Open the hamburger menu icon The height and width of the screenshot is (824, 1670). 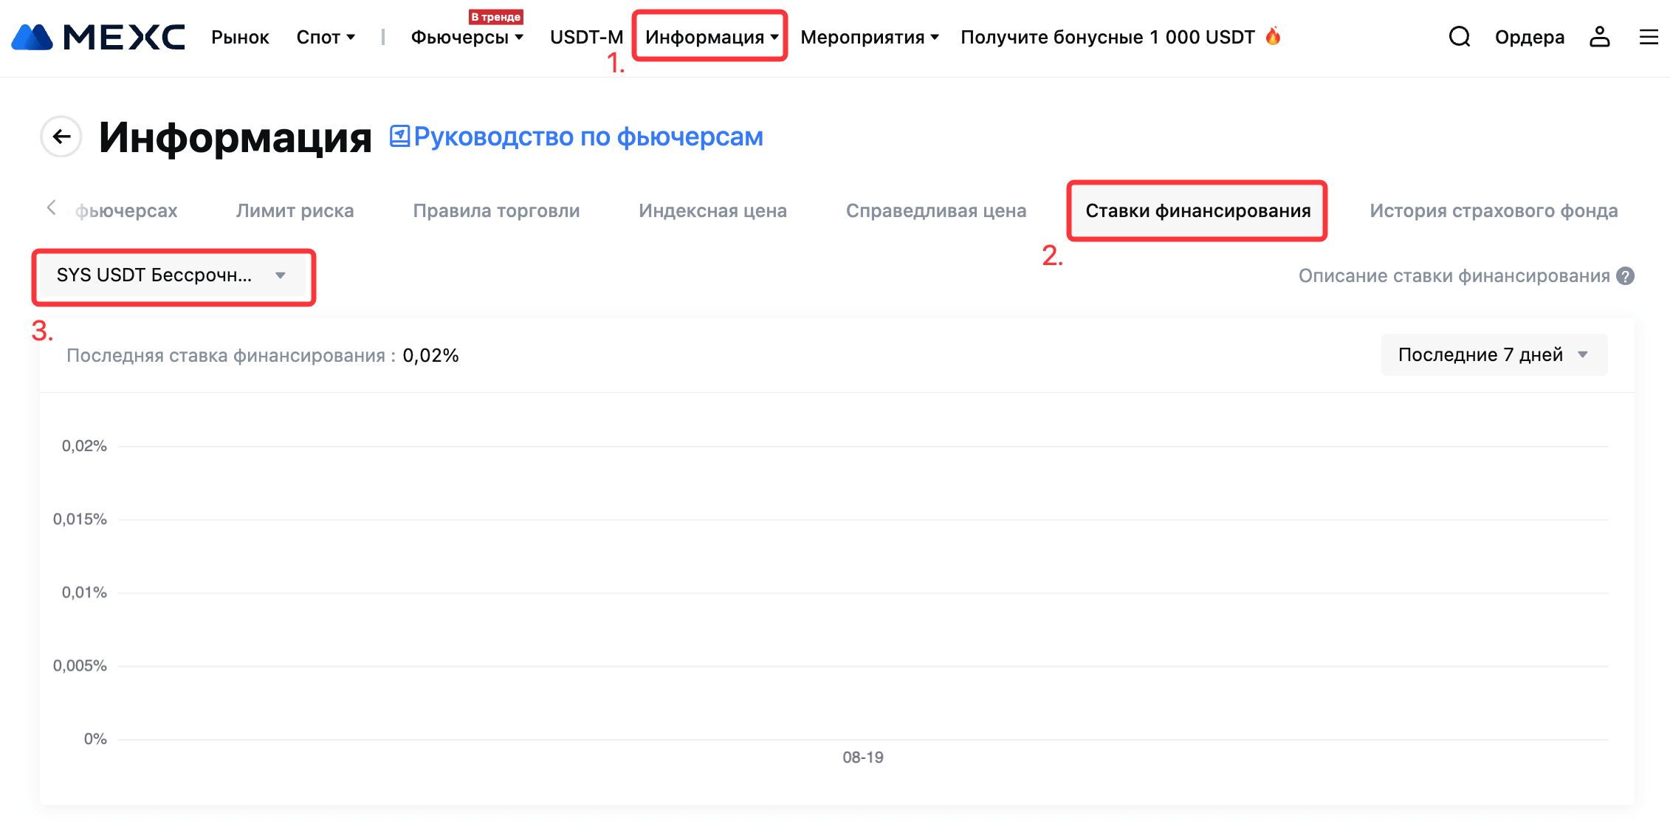tap(1649, 37)
